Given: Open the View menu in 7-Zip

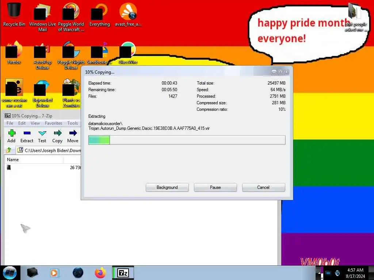Looking at the screenshot, I should 35,123.
